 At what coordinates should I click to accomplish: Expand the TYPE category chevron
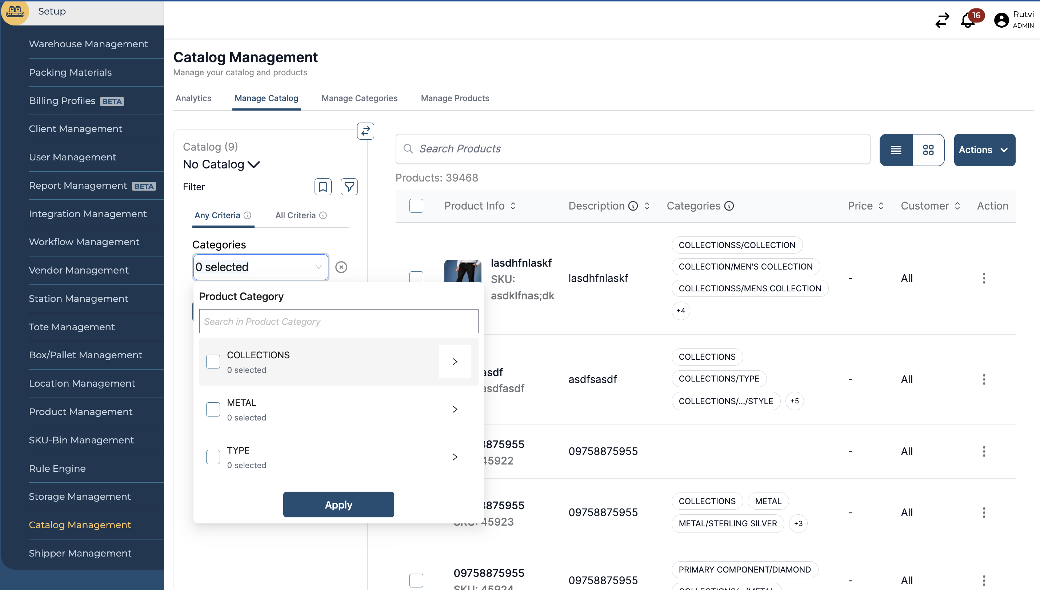(455, 457)
